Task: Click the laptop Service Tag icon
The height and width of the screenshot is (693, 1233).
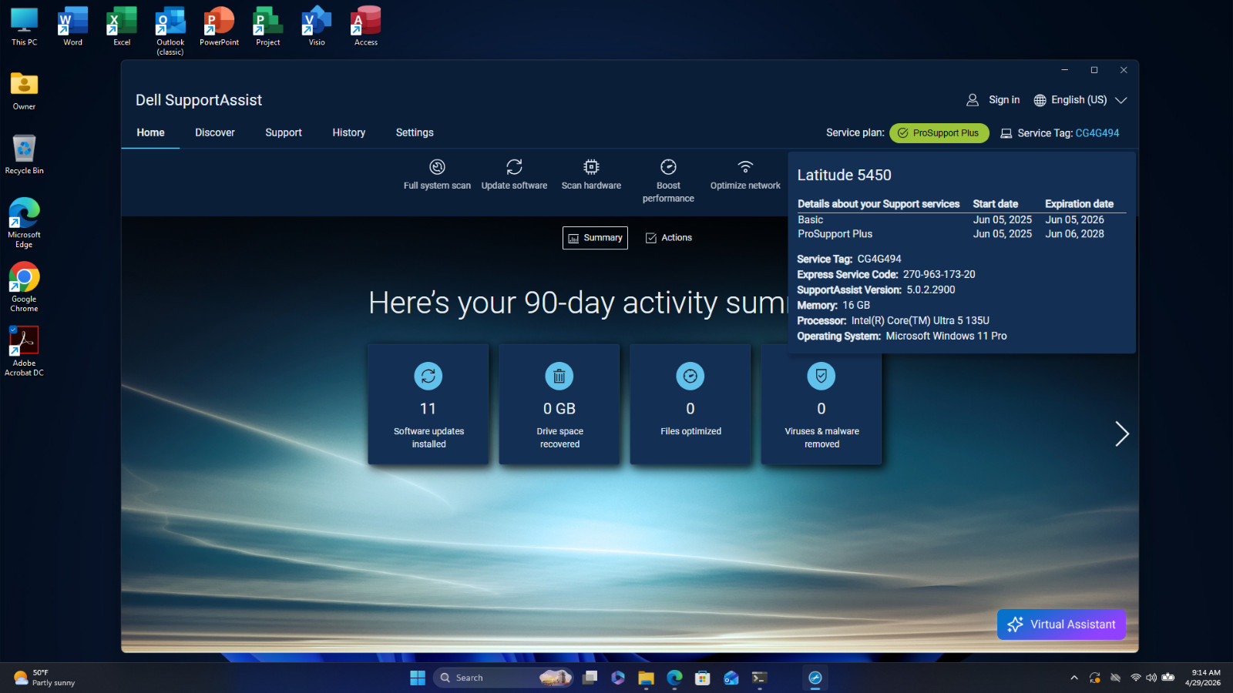Action: pos(1006,133)
